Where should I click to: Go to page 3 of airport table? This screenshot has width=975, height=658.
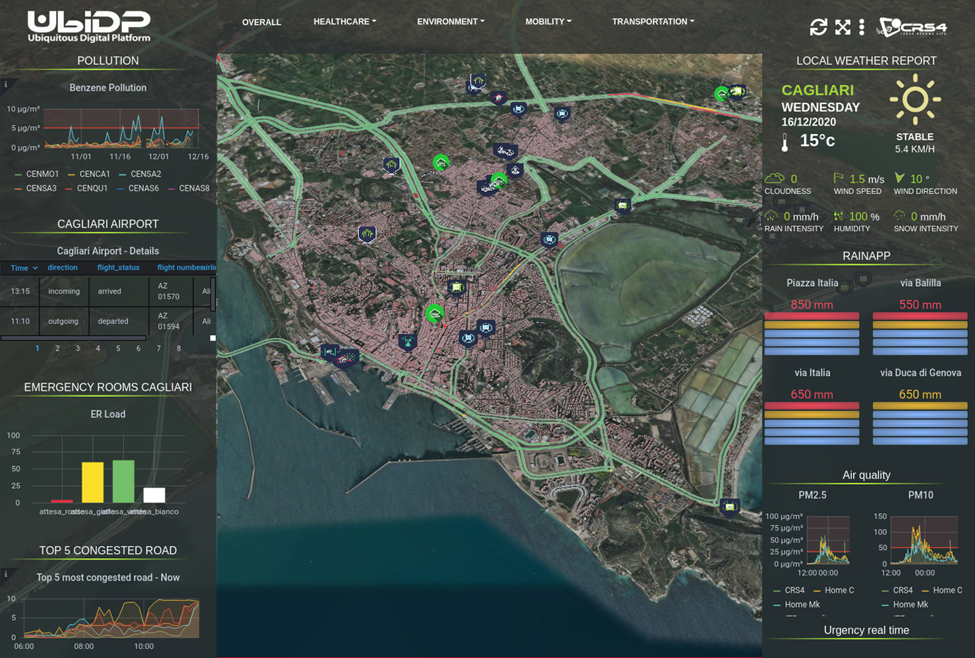(x=78, y=349)
